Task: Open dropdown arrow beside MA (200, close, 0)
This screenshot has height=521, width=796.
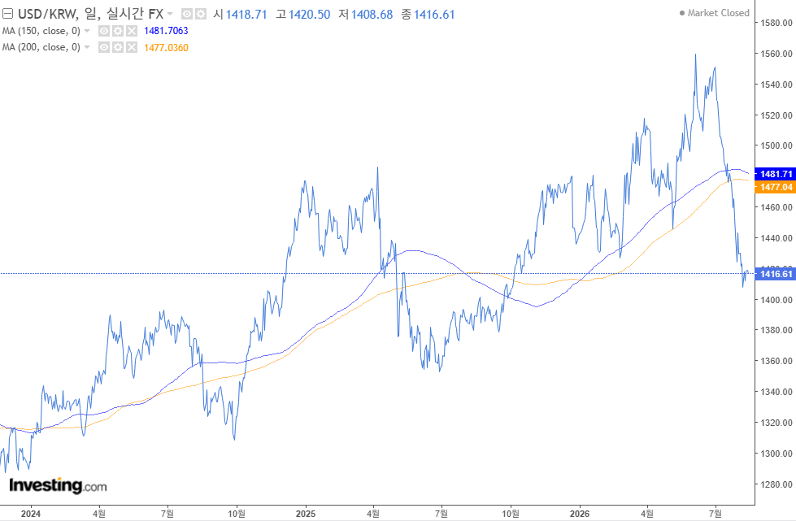Action: (87, 47)
